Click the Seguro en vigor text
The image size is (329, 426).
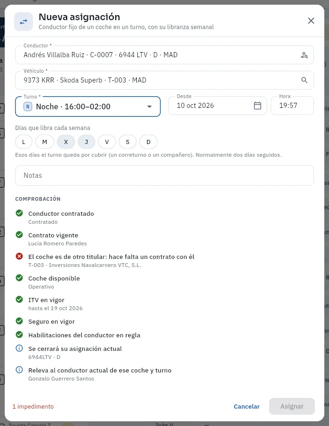[51, 322]
